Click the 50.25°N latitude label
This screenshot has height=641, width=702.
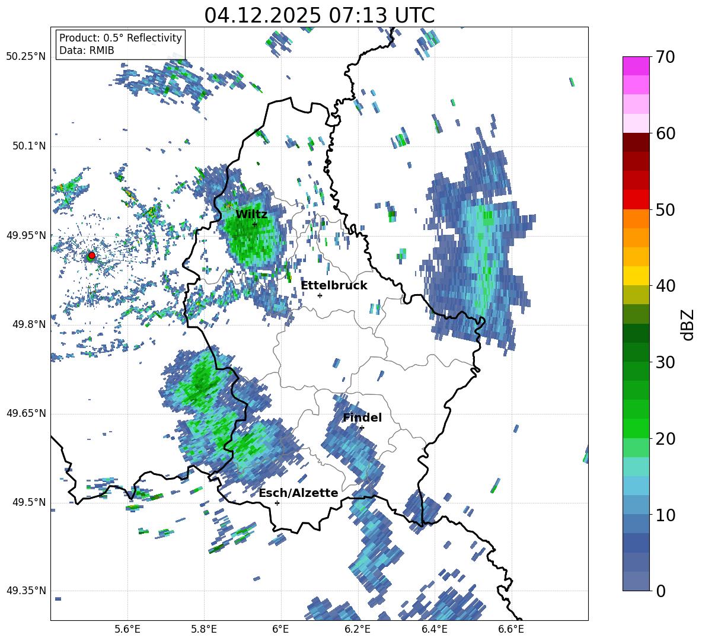(x=26, y=57)
